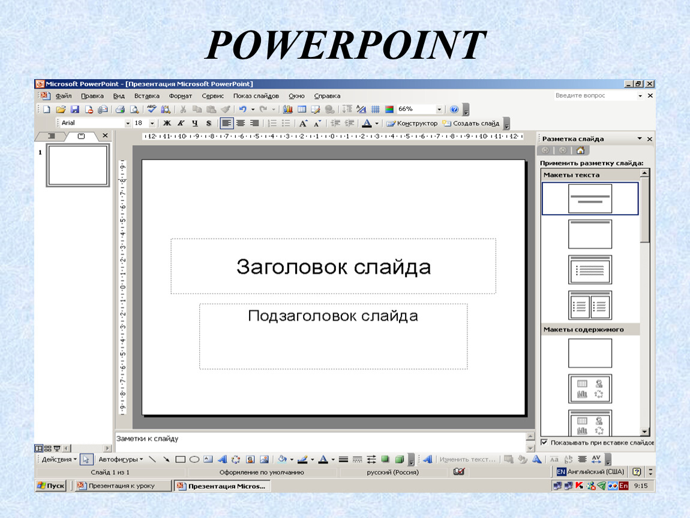The width and height of the screenshot is (690, 518).
Task: Toggle underline formatting (Ч)
Action: click(194, 124)
